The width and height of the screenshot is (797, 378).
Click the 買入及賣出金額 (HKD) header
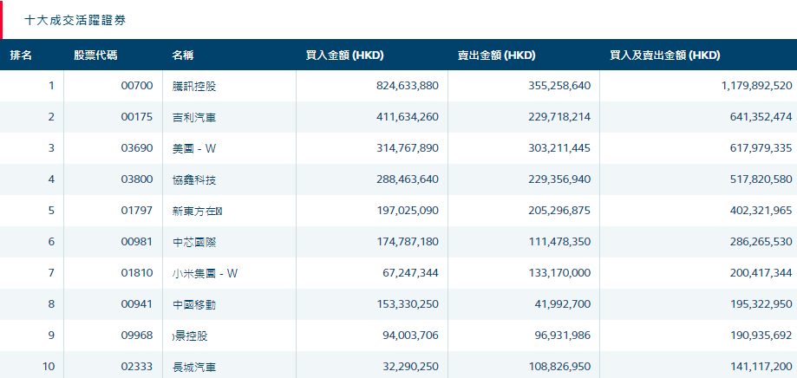pyautogui.click(x=665, y=55)
